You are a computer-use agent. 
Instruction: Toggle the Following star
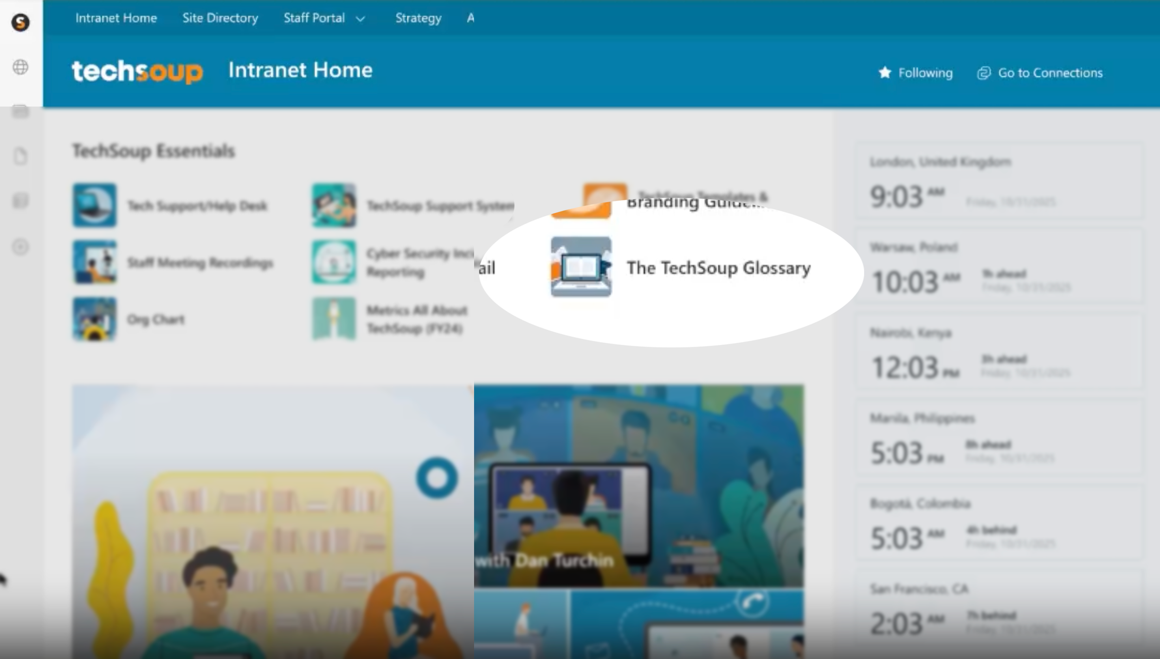[885, 73]
